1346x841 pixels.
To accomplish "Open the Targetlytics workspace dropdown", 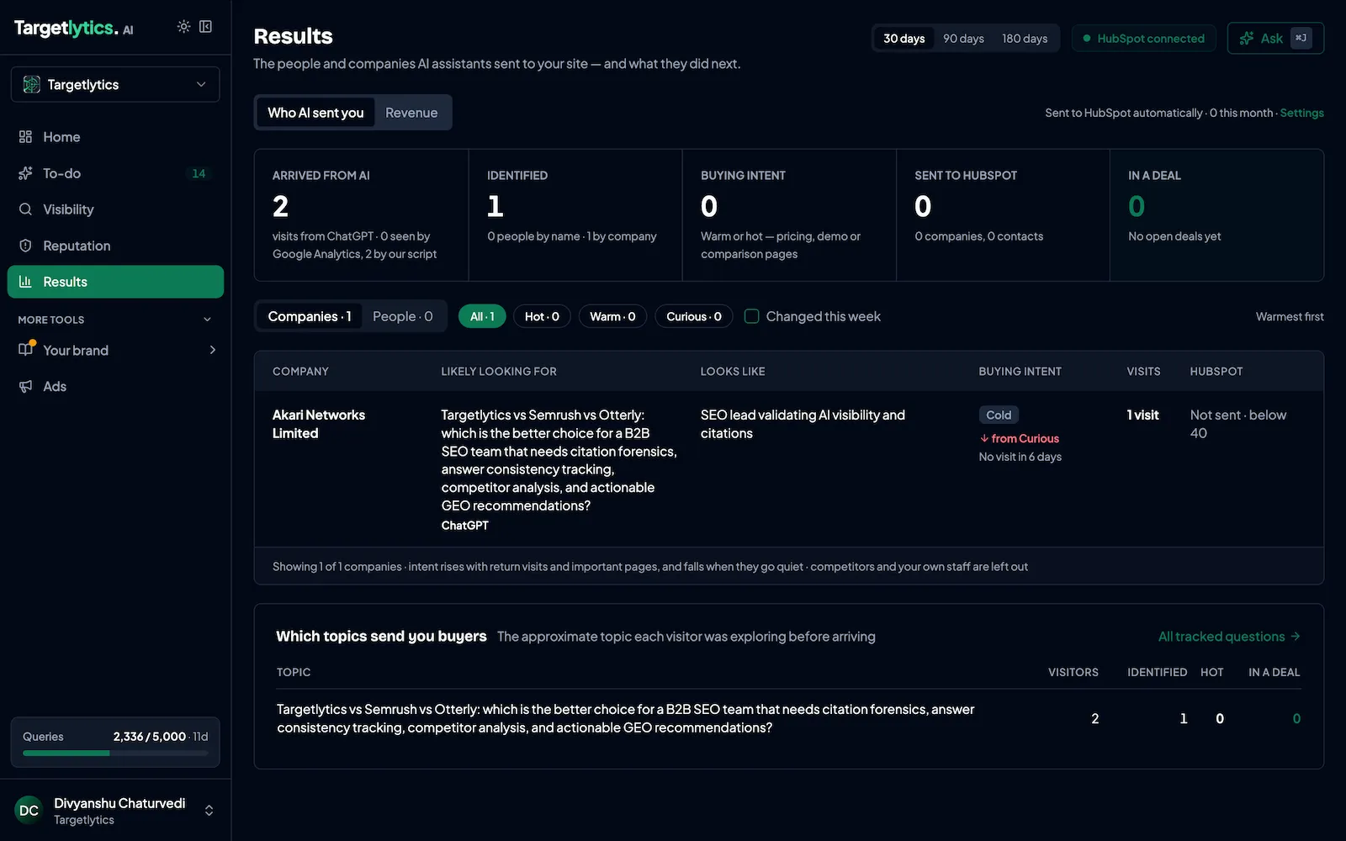I will pyautogui.click(x=115, y=84).
